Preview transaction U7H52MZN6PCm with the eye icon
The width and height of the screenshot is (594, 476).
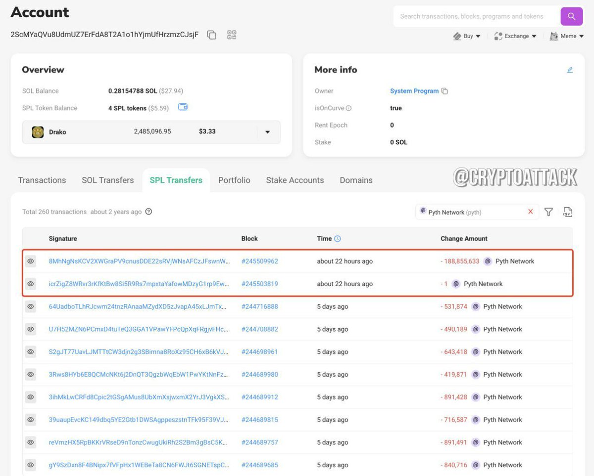coord(31,329)
